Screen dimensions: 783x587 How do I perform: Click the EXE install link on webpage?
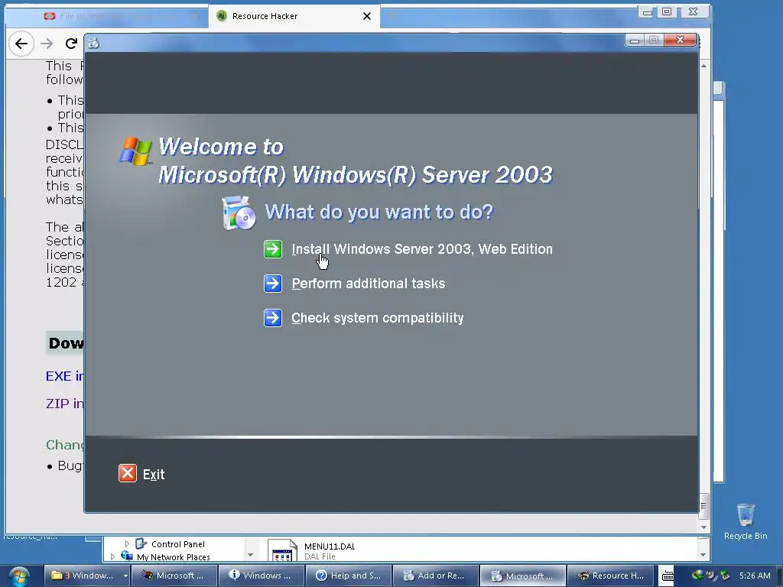tap(64, 376)
